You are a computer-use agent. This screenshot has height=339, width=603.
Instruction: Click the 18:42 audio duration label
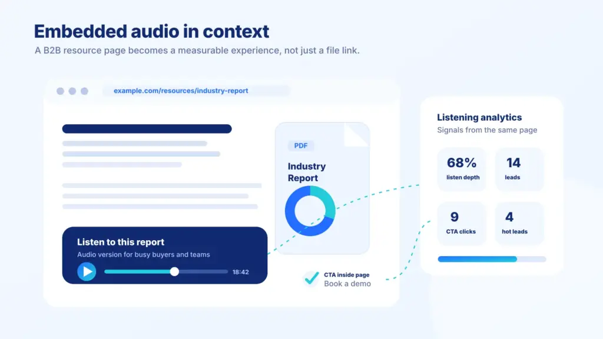[x=240, y=272]
